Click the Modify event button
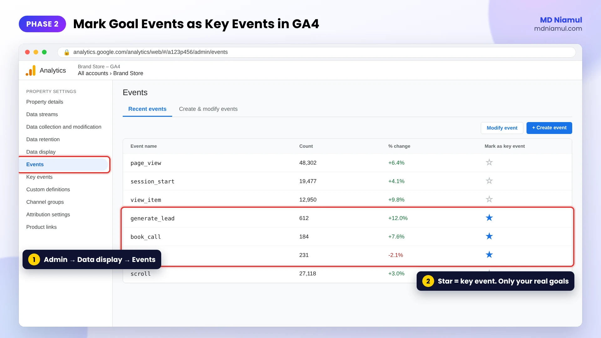This screenshot has height=338, width=601. tap(502, 128)
